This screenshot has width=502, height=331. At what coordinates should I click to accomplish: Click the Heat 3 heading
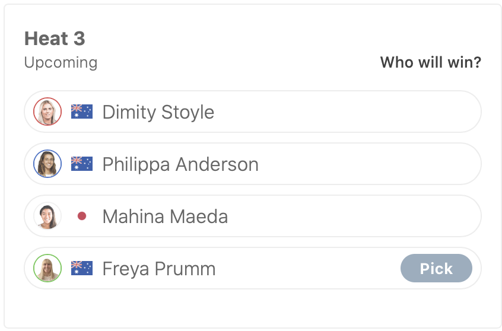(55, 39)
